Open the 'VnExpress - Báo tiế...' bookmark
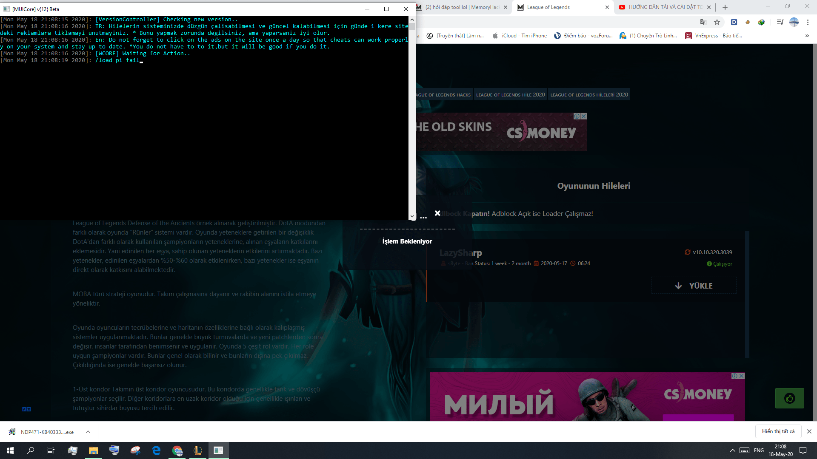The image size is (817, 459). coord(714,36)
